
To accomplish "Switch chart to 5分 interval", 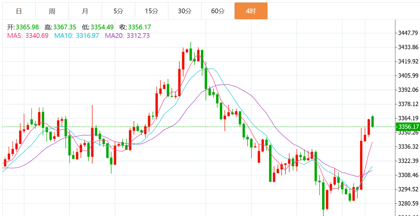I will 118,11.
